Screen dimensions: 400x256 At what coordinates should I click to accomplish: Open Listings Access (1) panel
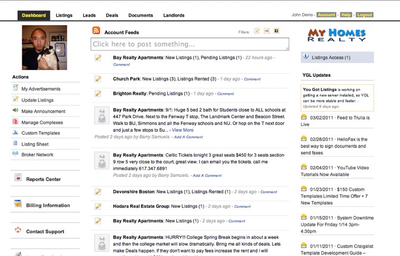click(337, 57)
